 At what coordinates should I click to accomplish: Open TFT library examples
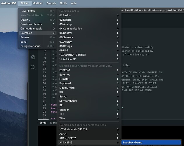tap(89, 114)
